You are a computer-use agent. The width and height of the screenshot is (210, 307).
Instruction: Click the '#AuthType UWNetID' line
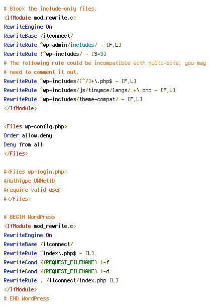coord(29,181)
